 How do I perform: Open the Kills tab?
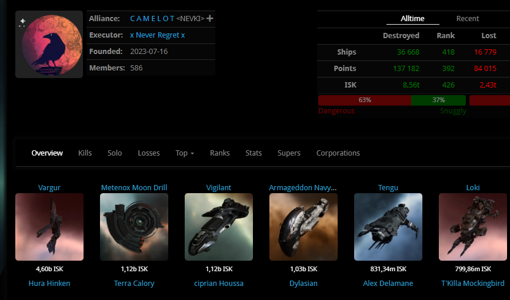tap(85, 153)
